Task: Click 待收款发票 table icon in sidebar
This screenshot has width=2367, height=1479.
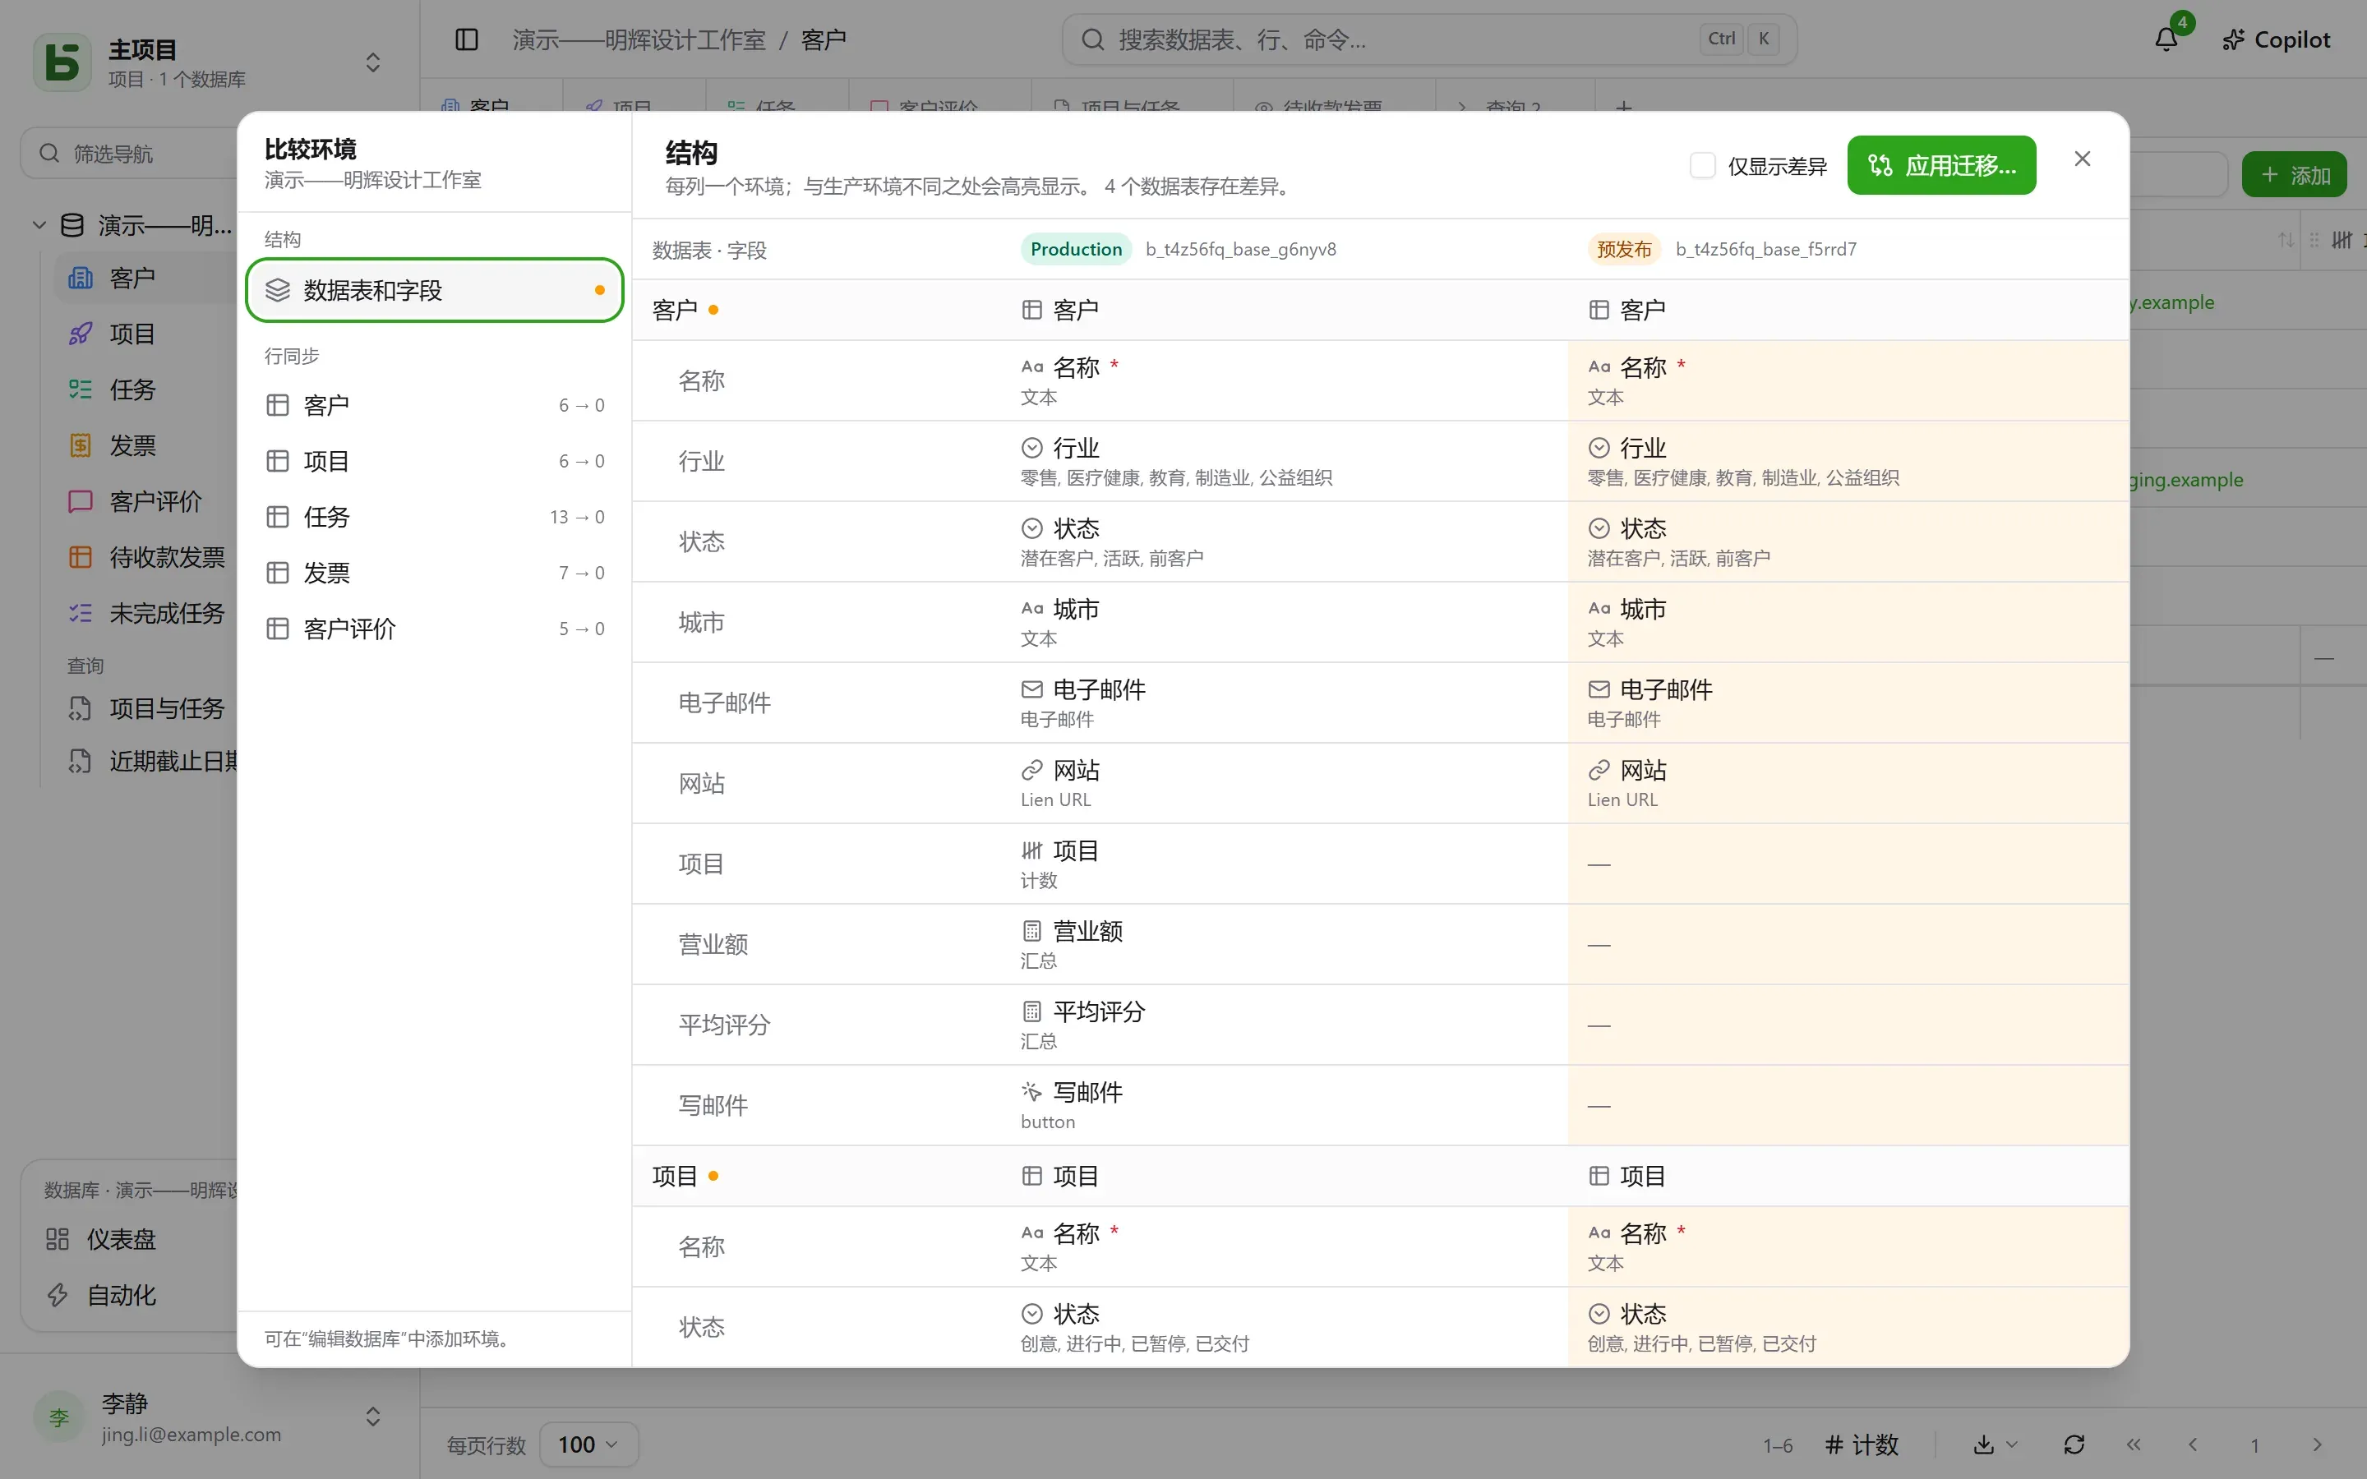Action: point(81,556)
